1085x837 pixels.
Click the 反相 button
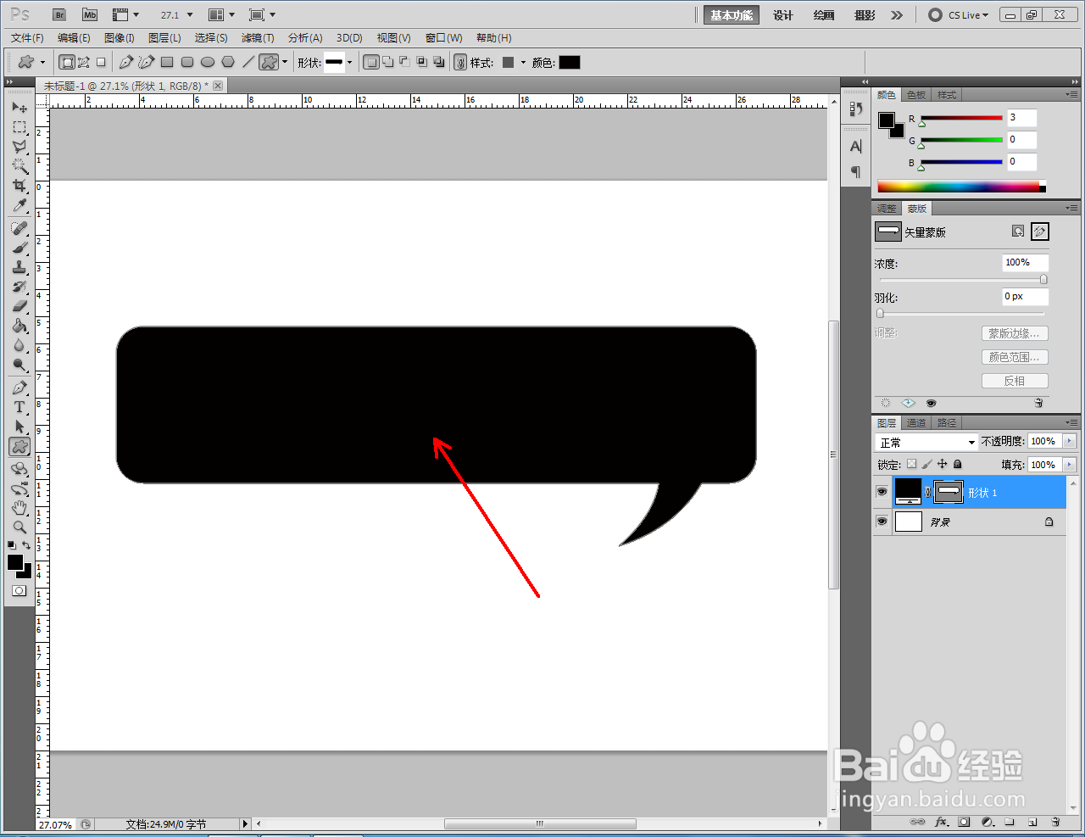coord(1015,381)
